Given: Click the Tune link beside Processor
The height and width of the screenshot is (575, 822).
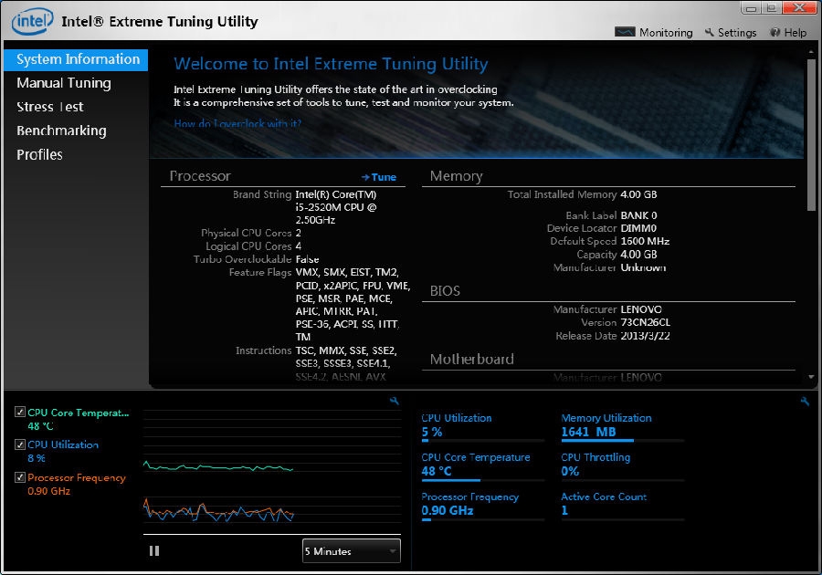Looking at the screenshot, I should click(x=378, y=177).
